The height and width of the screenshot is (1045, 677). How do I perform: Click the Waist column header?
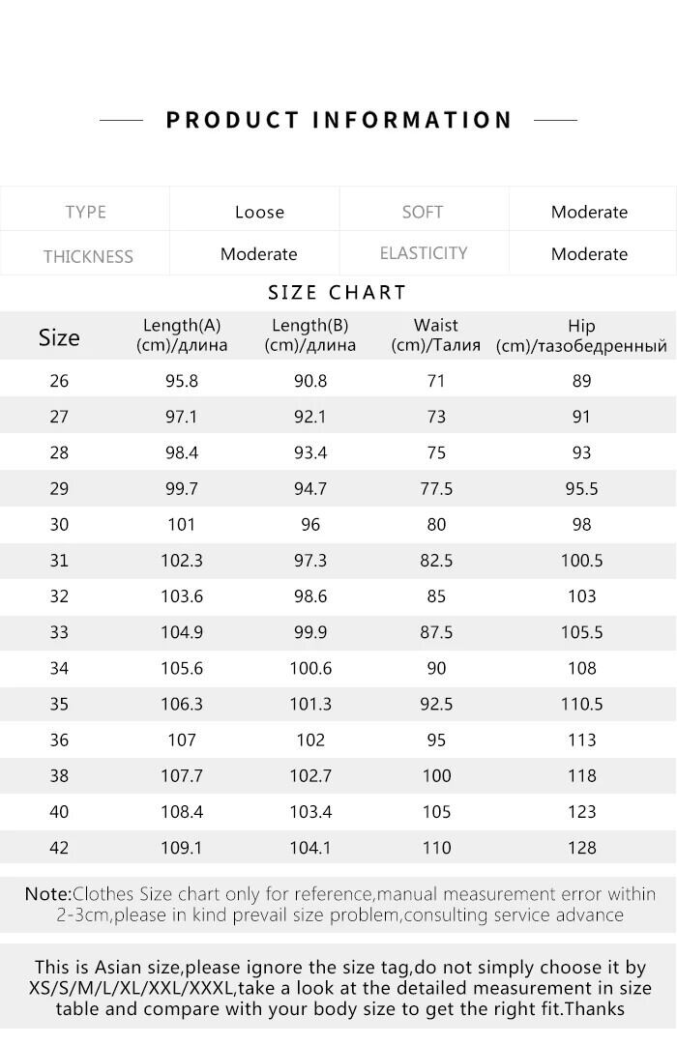436,335
